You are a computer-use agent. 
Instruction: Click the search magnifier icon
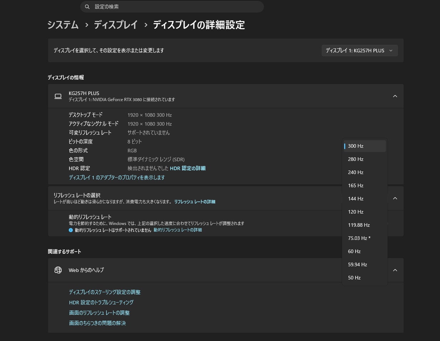87,7
